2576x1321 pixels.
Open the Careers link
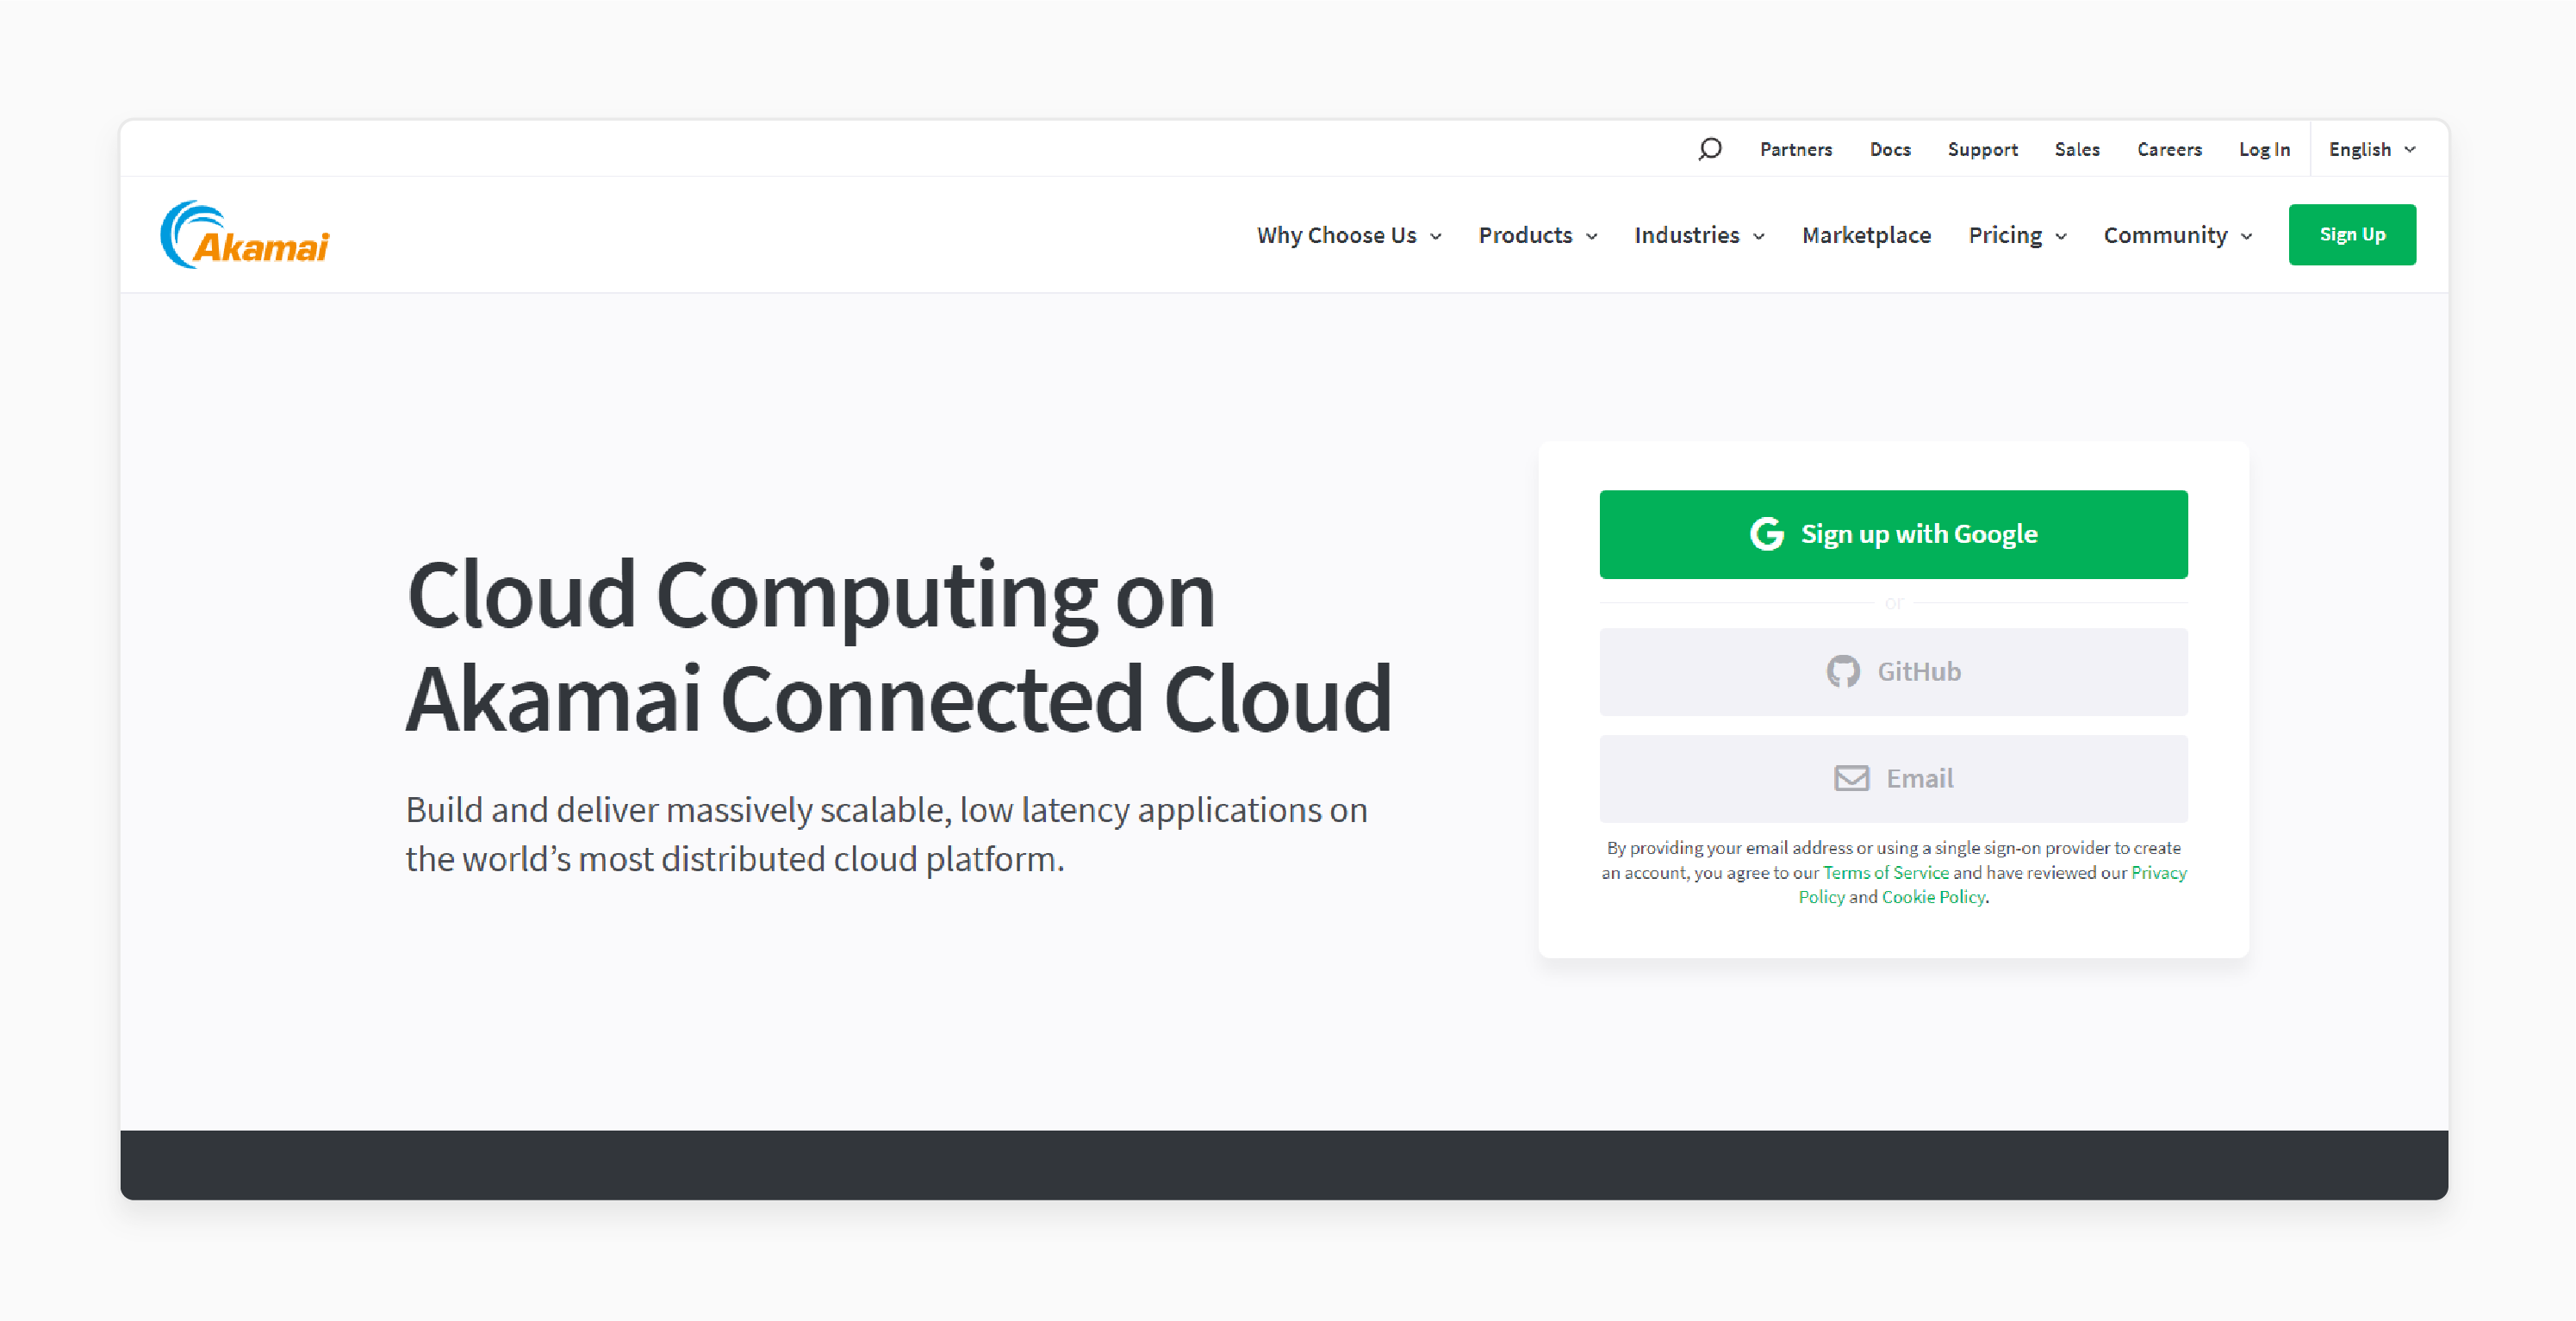point(2169,149)
